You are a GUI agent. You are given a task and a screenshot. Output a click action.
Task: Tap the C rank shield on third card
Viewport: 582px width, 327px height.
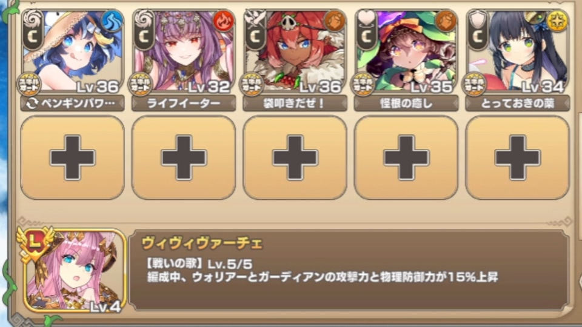point(256,31)
